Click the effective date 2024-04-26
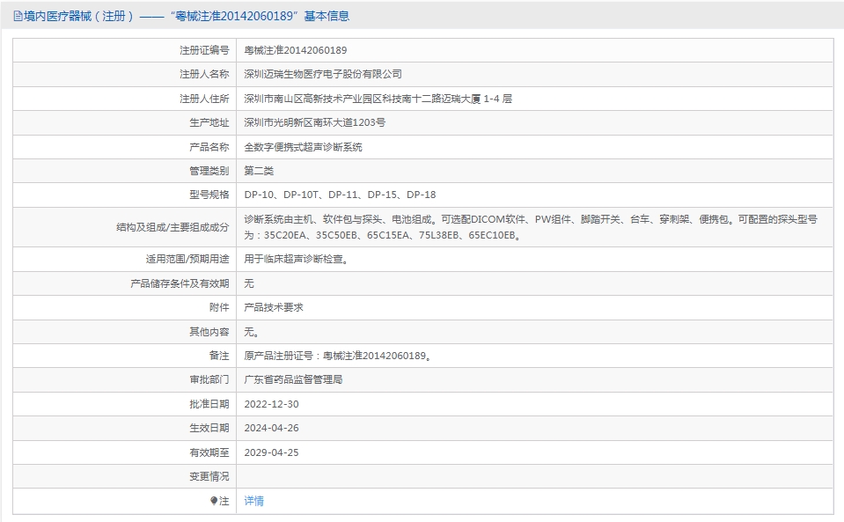 pos(271,428)
